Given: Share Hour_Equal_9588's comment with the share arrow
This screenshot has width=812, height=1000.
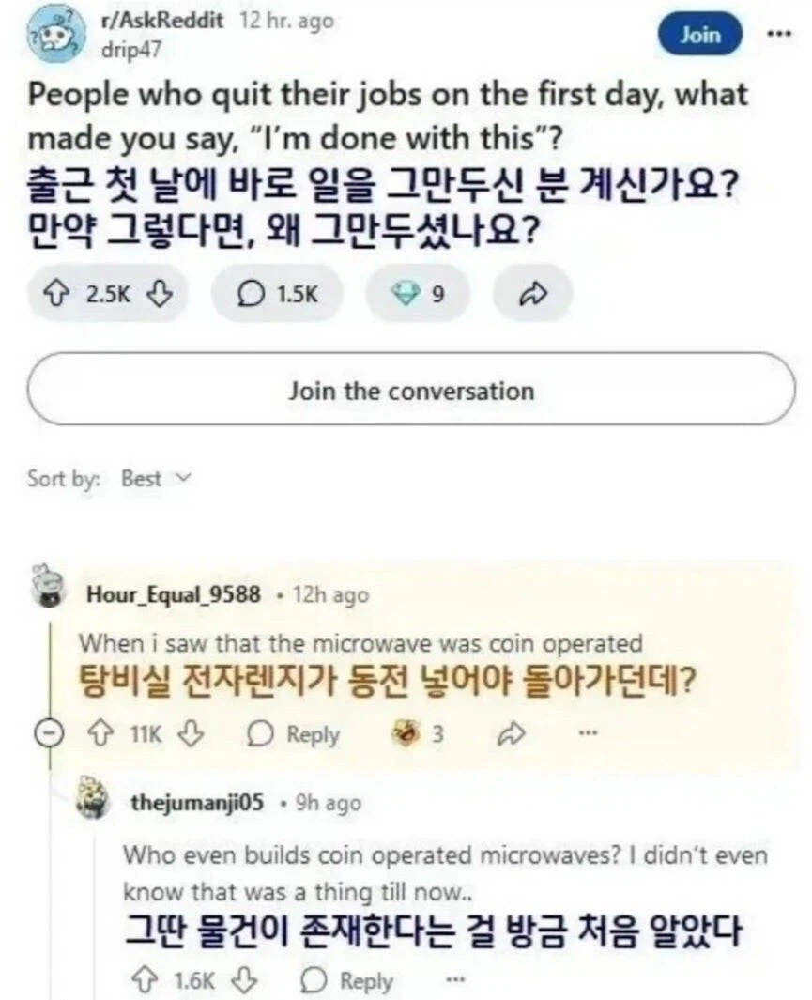Looking at the screenshot, I should (x=513, y=733).
